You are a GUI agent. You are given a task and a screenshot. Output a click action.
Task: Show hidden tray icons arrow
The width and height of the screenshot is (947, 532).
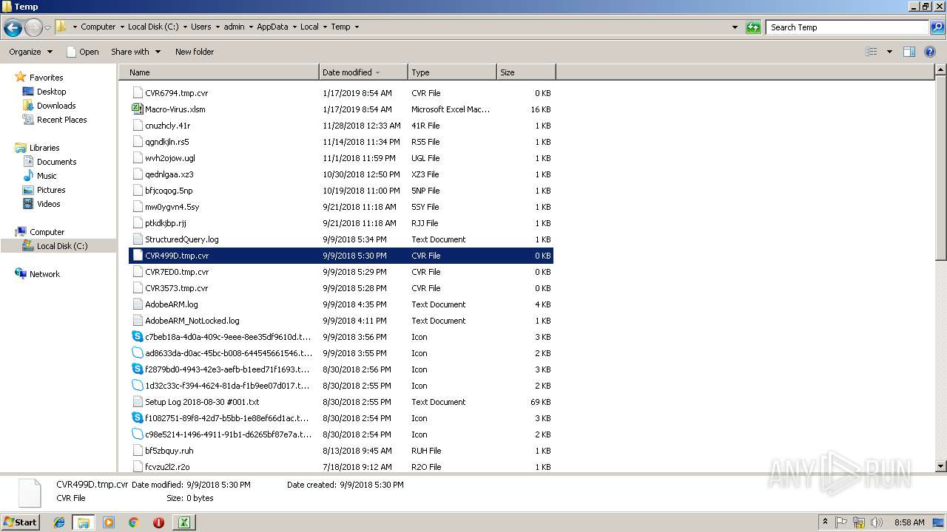tap(825, 522)
